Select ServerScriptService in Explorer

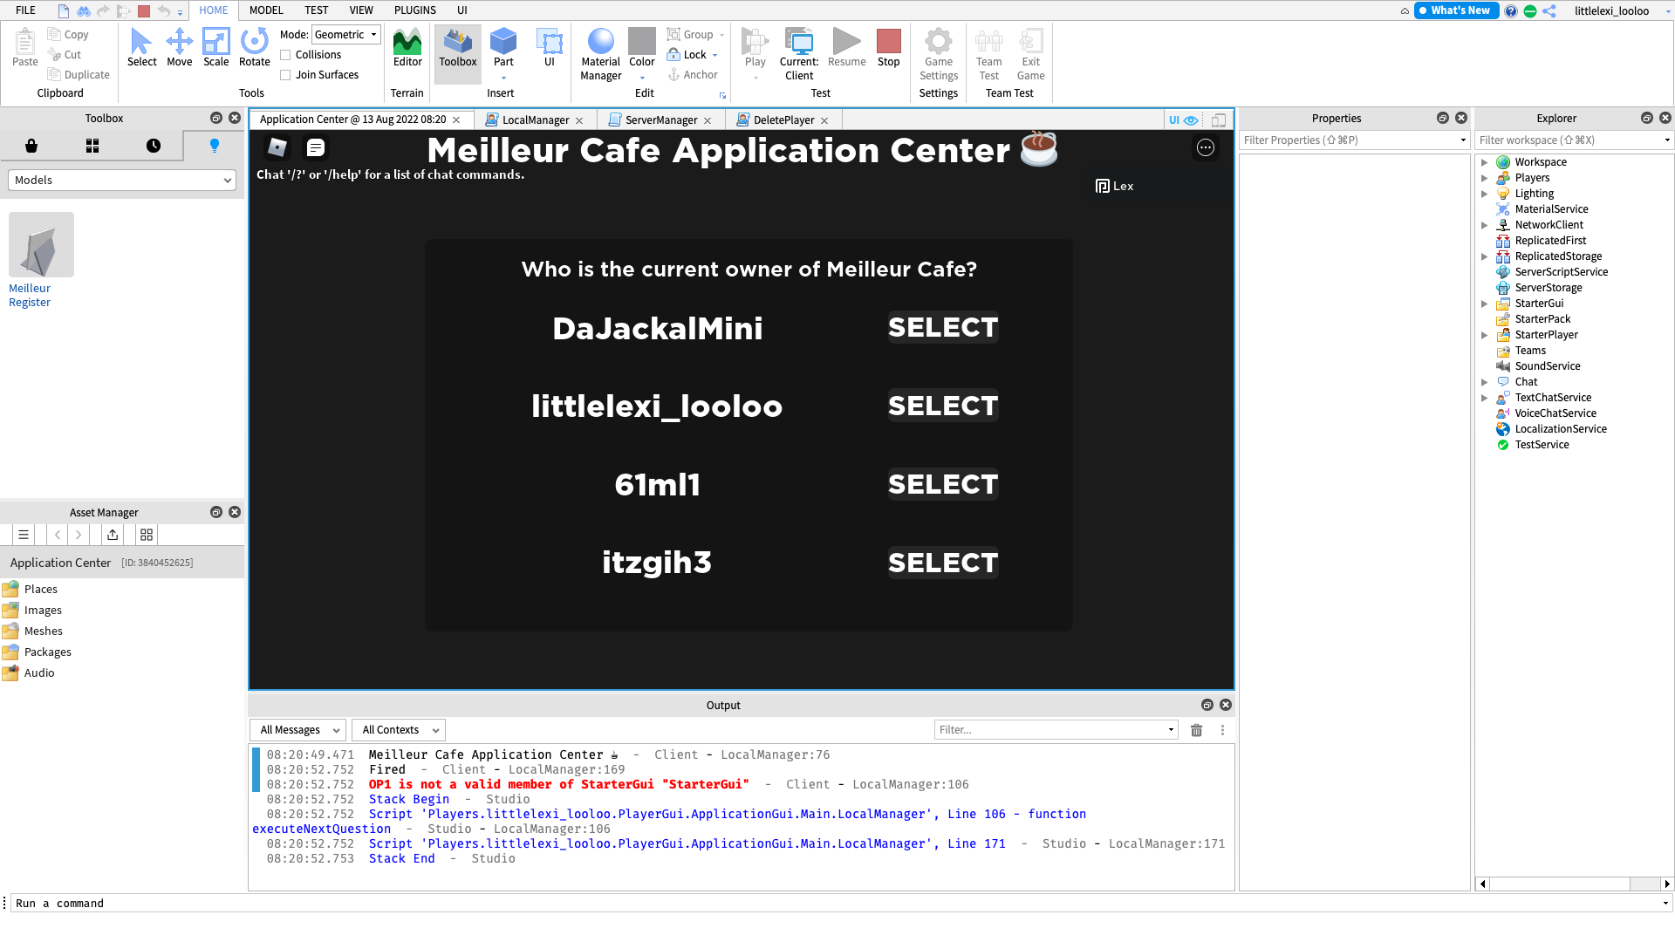(1561, 272)
